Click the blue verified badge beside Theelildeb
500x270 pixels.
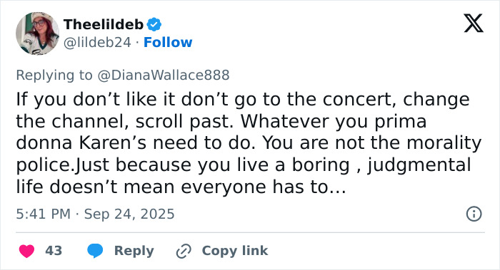point(154,24)
